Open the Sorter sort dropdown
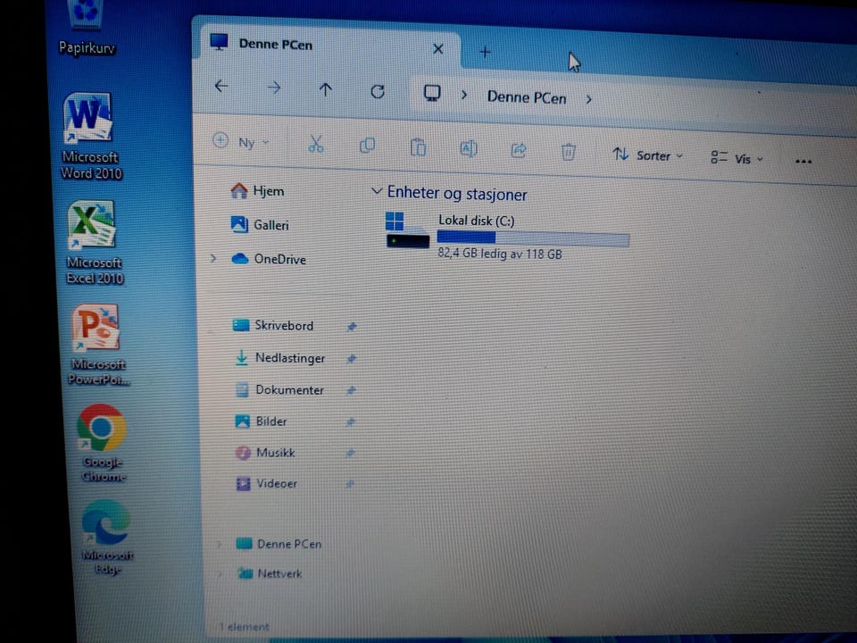 click(x=648, y=155)
